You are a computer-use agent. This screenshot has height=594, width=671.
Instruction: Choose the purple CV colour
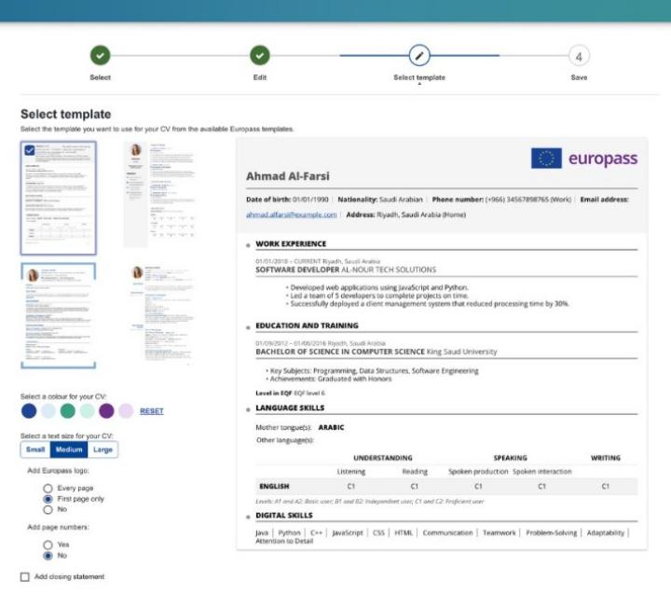pyautogui.click(x=106, y=410)
